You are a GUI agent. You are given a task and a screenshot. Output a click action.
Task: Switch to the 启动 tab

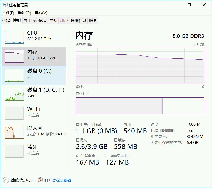53,21
